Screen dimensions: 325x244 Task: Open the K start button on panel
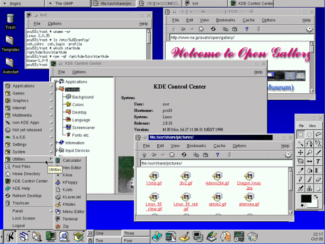click(x=10, y=237)
